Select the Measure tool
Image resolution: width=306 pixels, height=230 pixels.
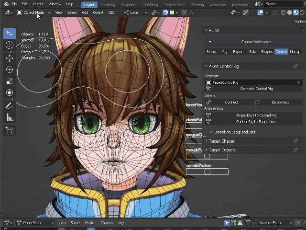point(10,117)
